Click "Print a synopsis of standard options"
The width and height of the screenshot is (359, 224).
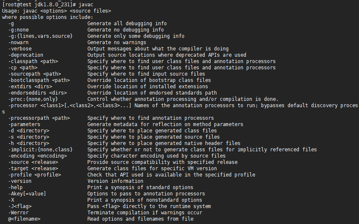coord(140,187)
